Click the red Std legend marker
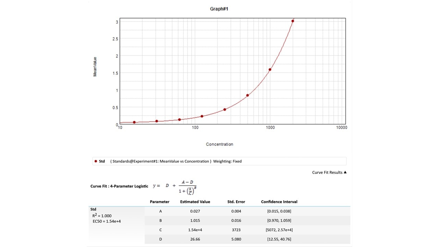The height and width of the screenshot is (247, 439). click(x=96, y=161)
